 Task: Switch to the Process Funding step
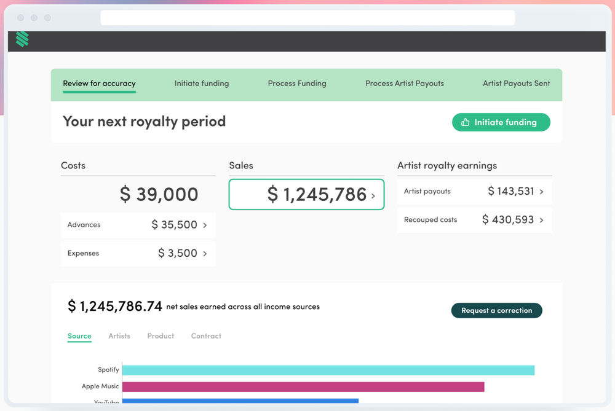coord(297,84)
